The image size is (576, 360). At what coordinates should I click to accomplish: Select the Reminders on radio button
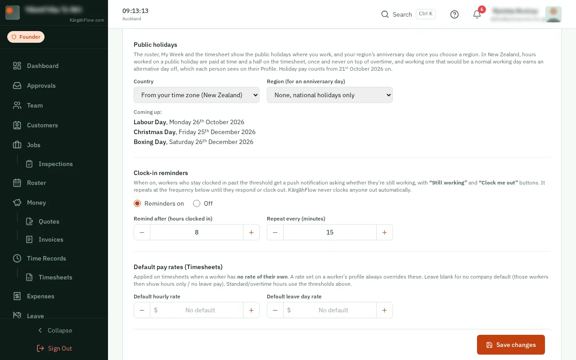point(137,203)
